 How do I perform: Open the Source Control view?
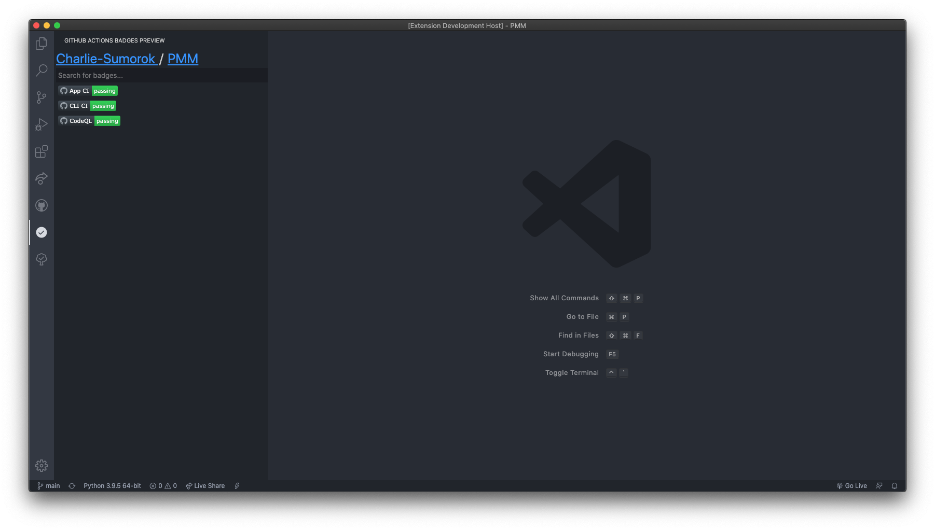pyautogui.click(x=42, y=97)
